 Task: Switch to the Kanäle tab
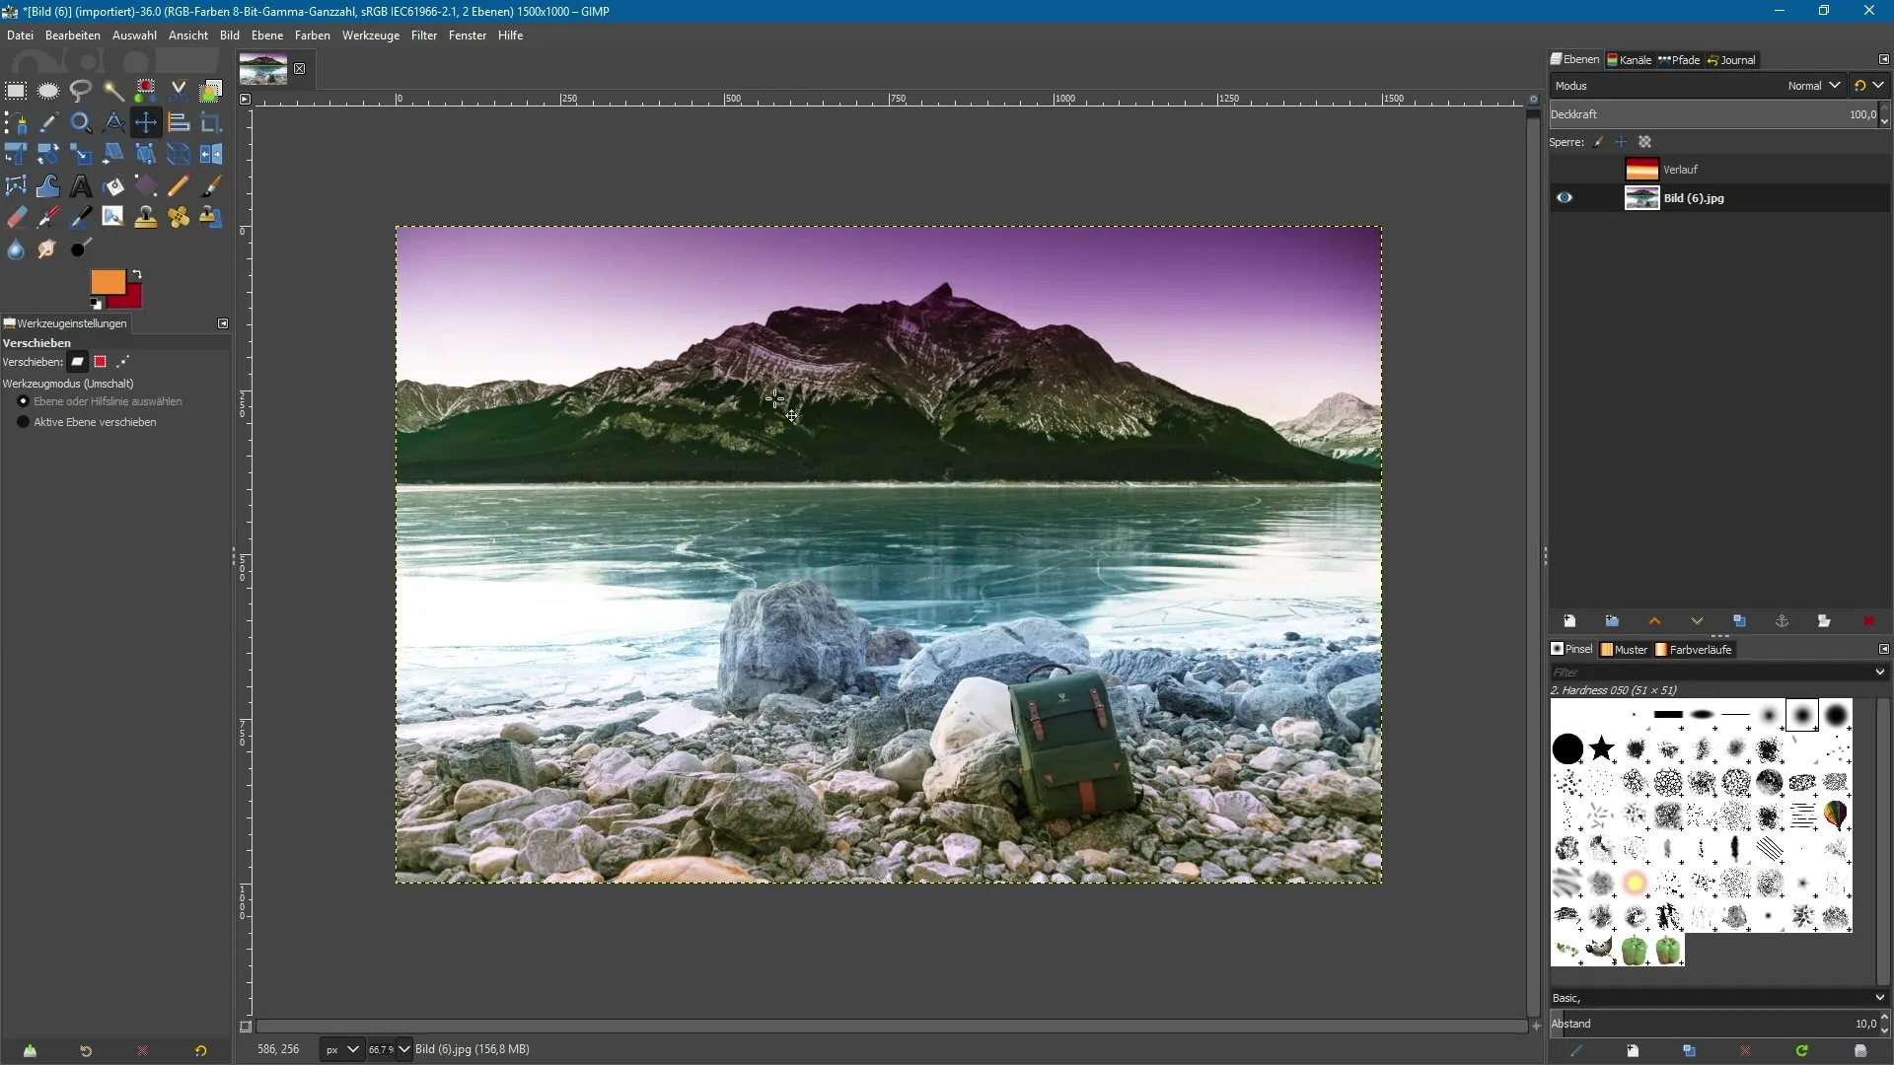(x=1630, y=60)
